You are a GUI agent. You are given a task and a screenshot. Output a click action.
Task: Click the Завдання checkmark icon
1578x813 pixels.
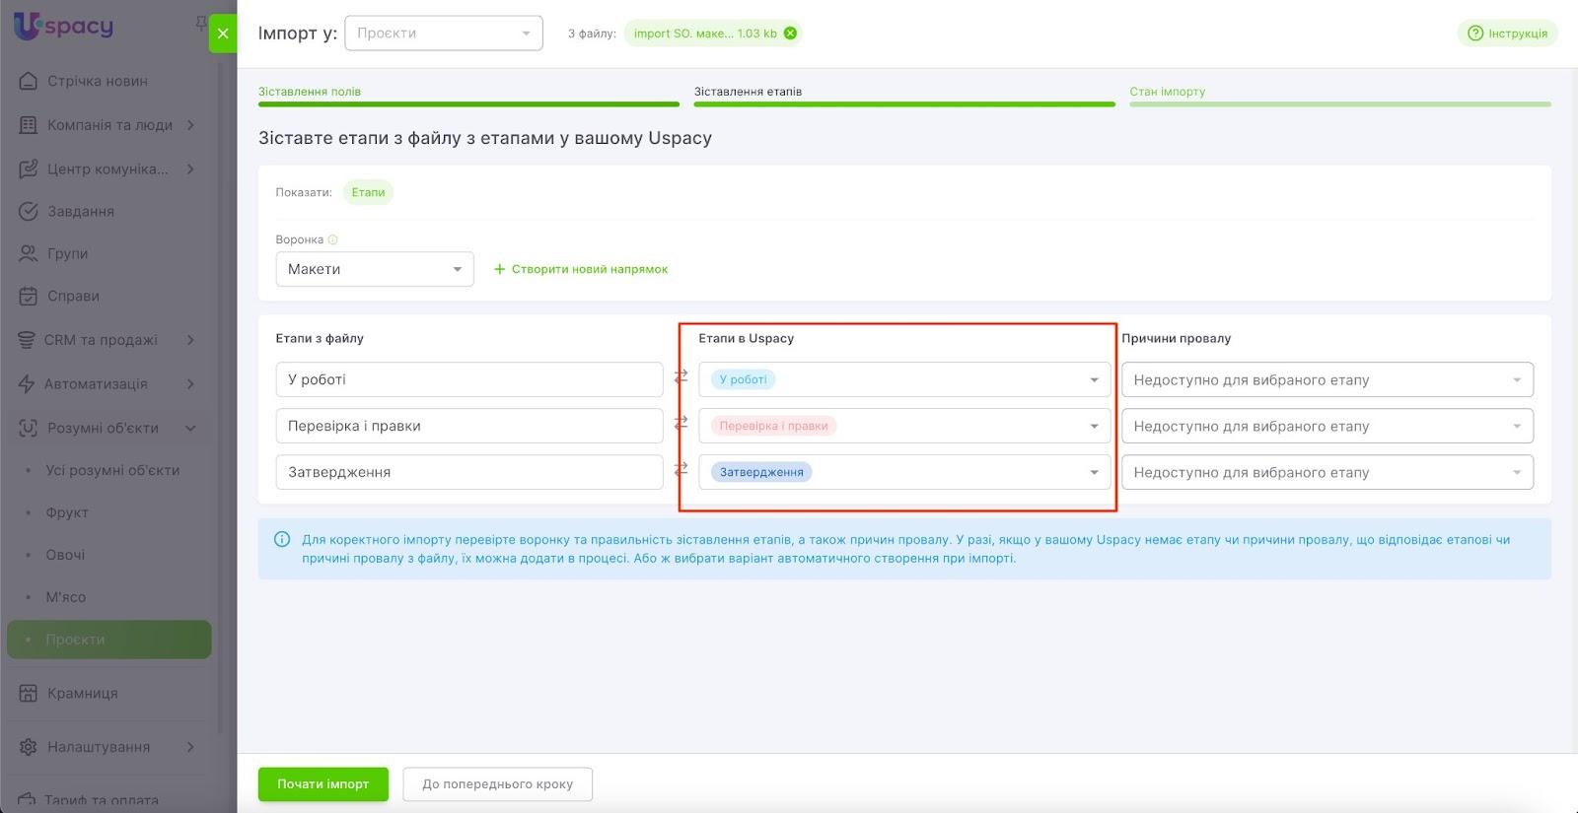pos(29,211)
